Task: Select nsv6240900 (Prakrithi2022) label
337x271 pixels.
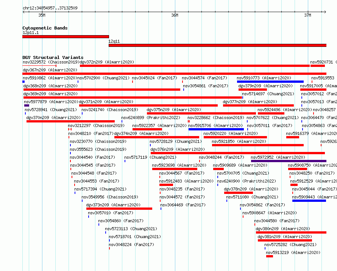Action: pyautogui.click(x=247, y=181)
